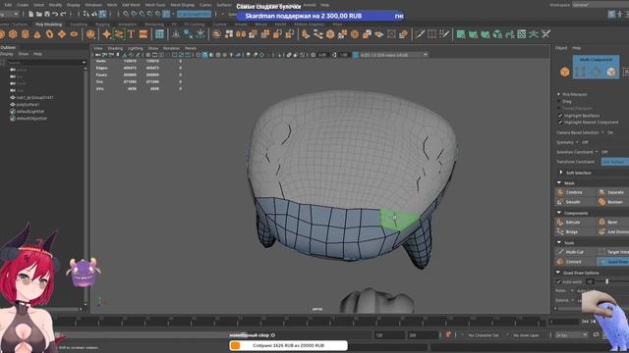Open the Sculpting shelf tab
The width and height of the screenshot is (629, 353).
pyautogui.click(x=79, y=25)
